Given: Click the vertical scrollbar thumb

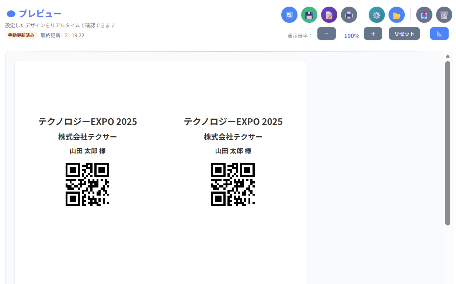Looking at the screenshot, I should pyautogui.click(x=448, y=143).
